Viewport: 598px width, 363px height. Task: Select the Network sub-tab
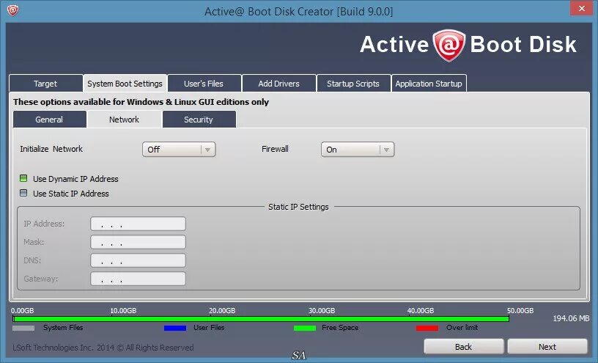coord(124,120)
